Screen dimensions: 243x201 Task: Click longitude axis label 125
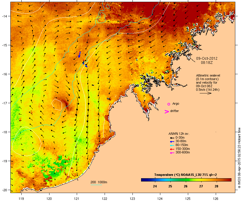click(188, 199)
